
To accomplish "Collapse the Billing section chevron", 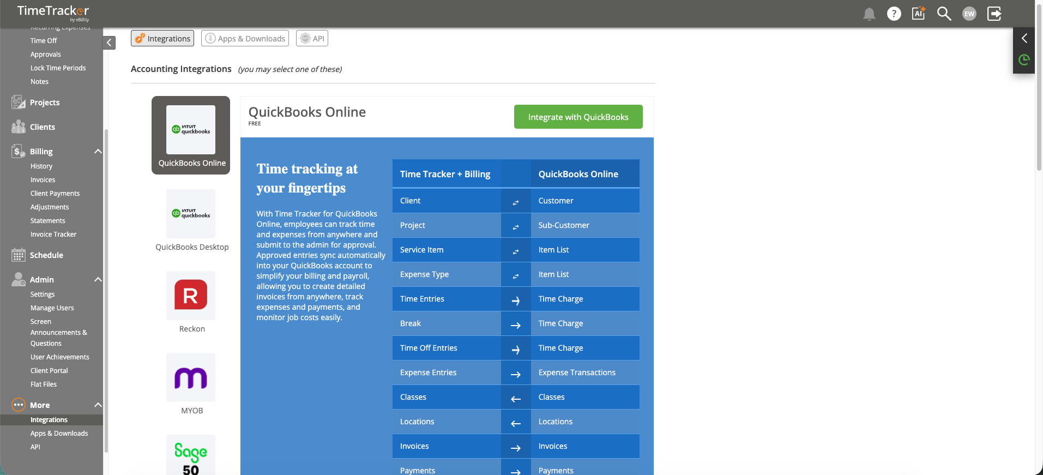I will [x=98, y=151].
